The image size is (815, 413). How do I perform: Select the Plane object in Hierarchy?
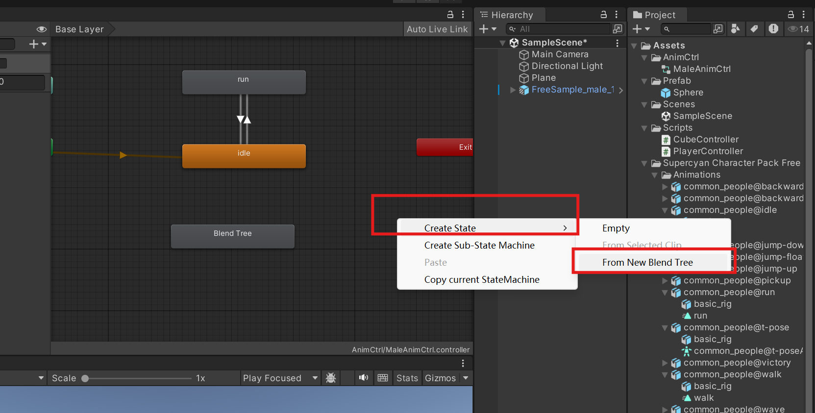(543, 78)
